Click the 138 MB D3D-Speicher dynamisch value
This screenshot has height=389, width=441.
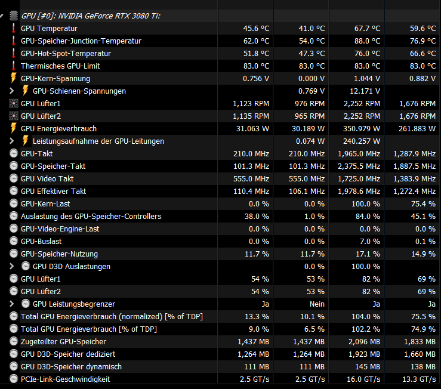[x=423, y=366]
